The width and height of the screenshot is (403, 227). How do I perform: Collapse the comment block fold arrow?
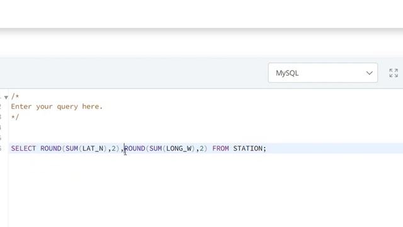(x=6, y=97)
